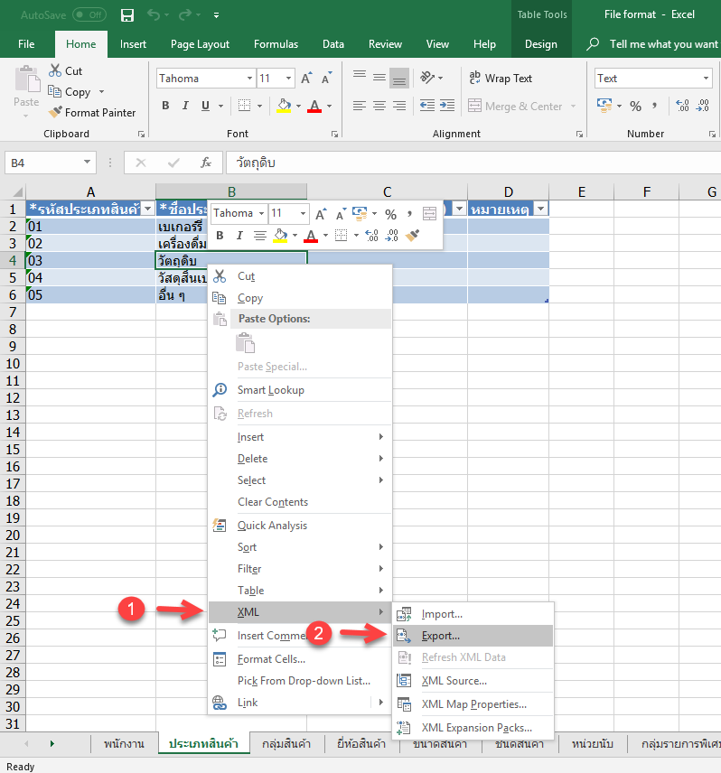Click Percent Style in ribbon Number group
Screen dimensions: 721x773
point(636,106)
